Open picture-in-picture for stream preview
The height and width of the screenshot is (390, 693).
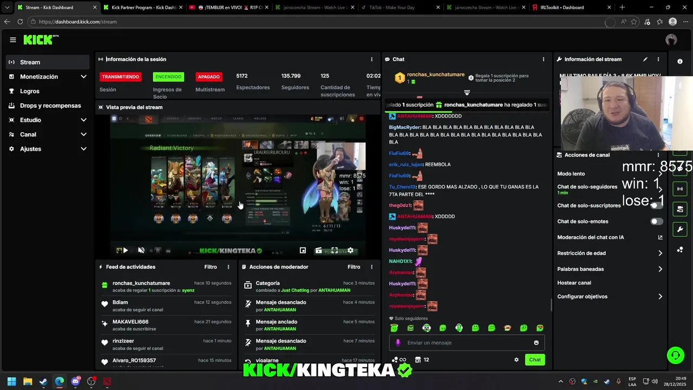tap(303, 250)
